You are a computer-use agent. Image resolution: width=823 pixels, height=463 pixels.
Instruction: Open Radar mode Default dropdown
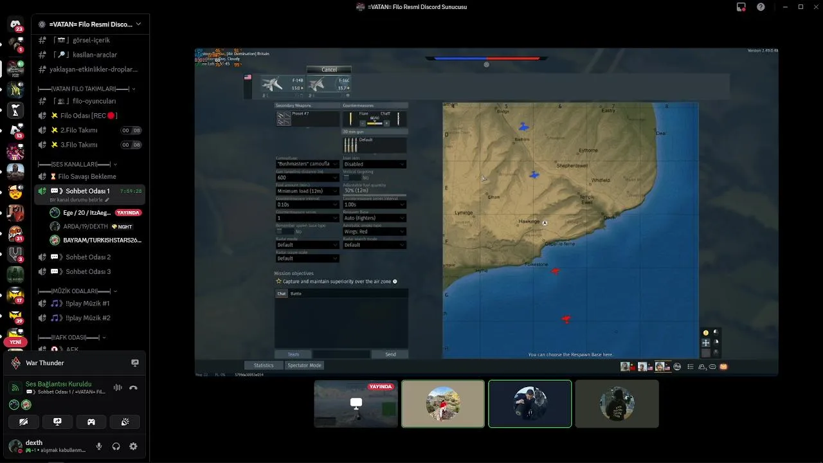click(x=307, y=245)
